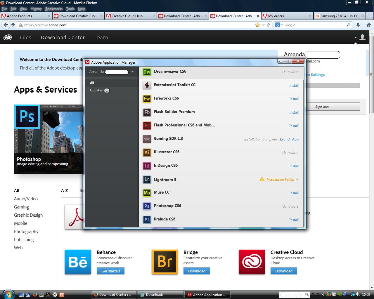This screenshot has width=374, height=299.
Task: Download the Creative Cloud desktop app
Action: (x=284, y=271)
